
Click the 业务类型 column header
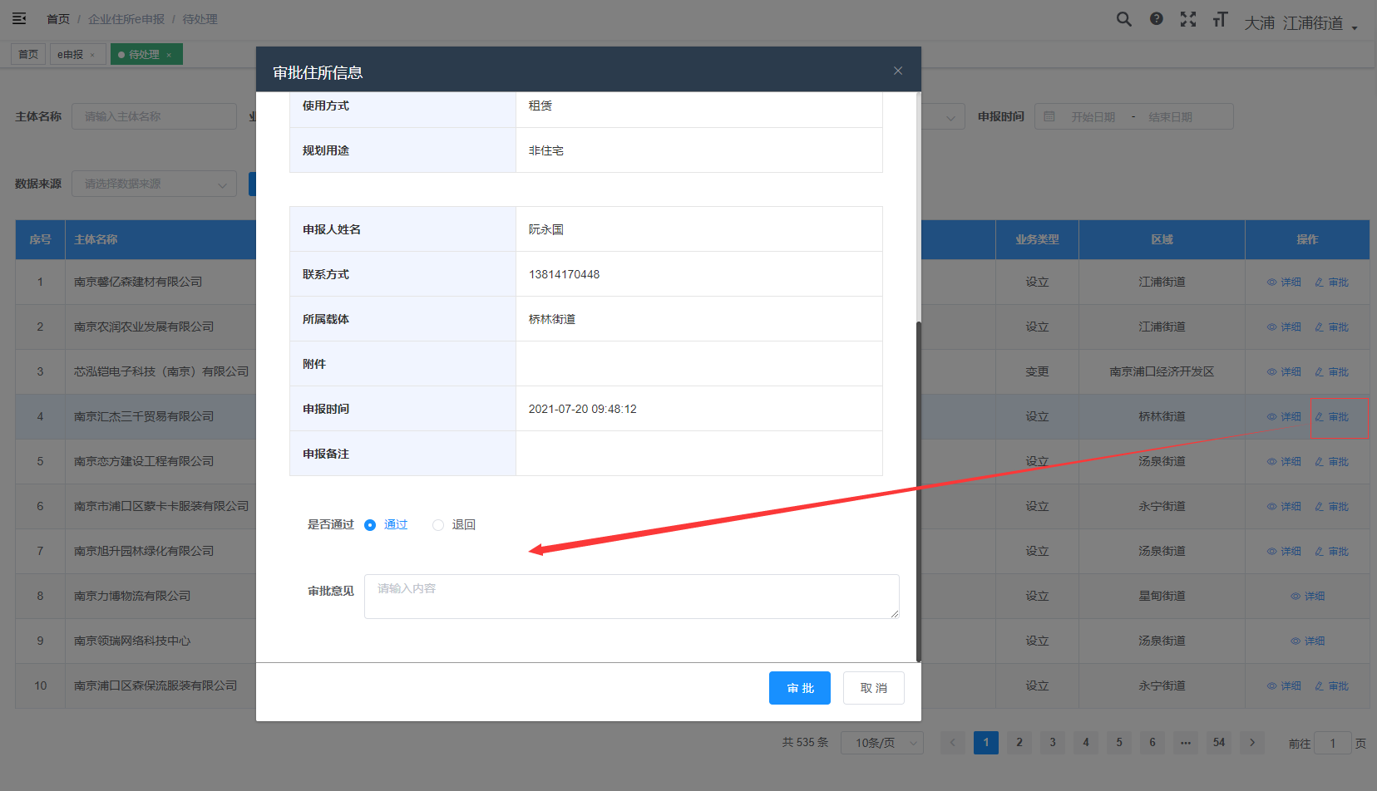coord(1037,239)
